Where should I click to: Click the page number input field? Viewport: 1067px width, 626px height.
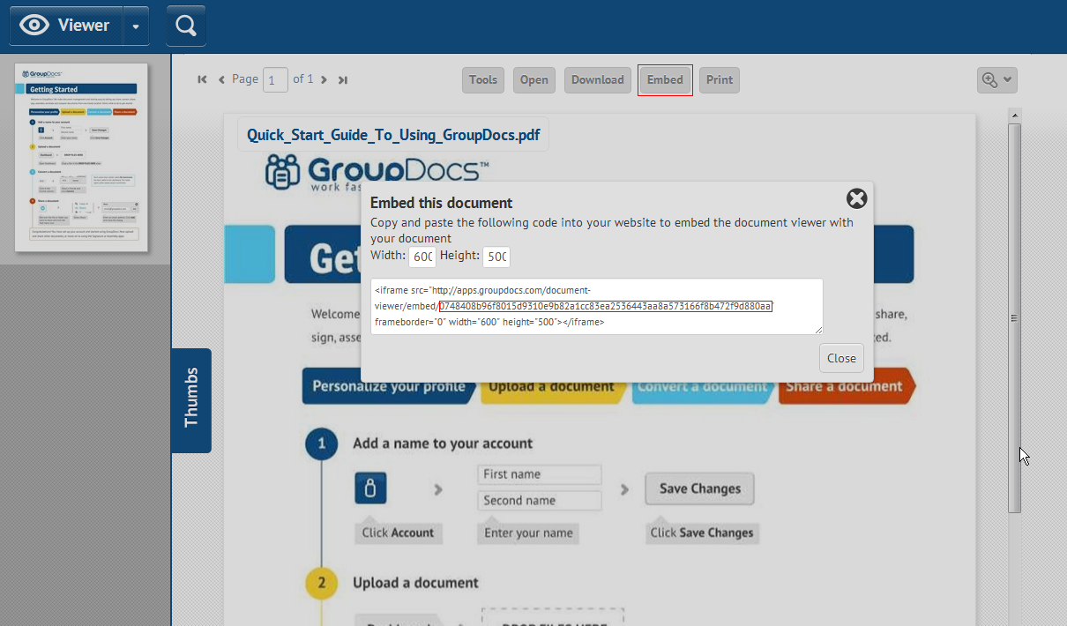pyautogui.click(x=275, y=80)
